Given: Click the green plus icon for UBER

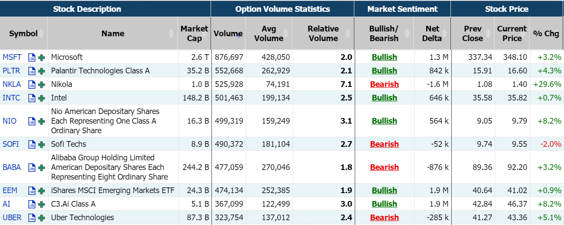Looking at the screenshot, I should (x=42, y=218).
